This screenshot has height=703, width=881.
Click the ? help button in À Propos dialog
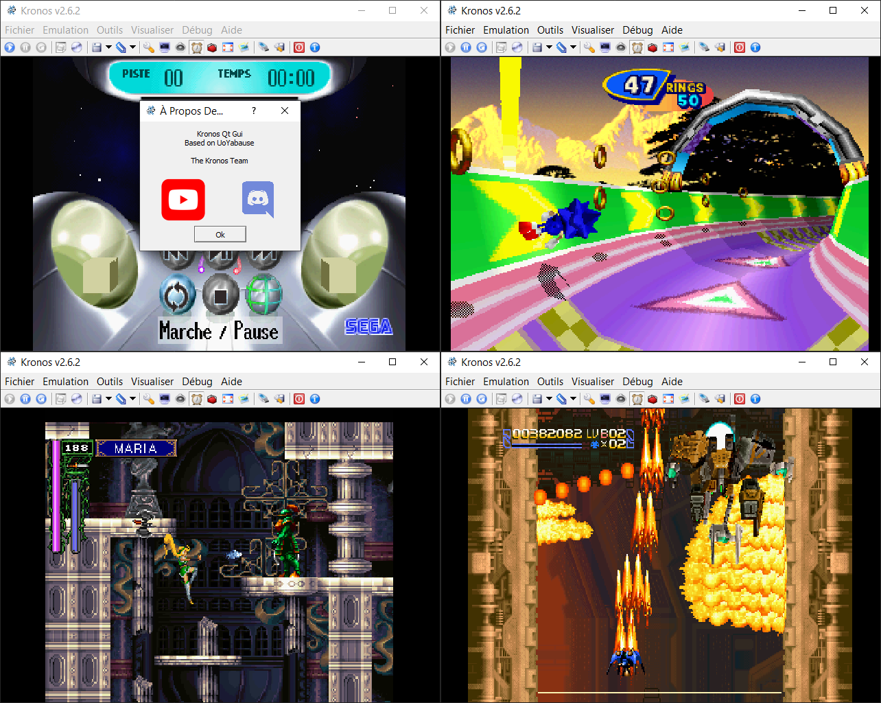click(254, 111)
